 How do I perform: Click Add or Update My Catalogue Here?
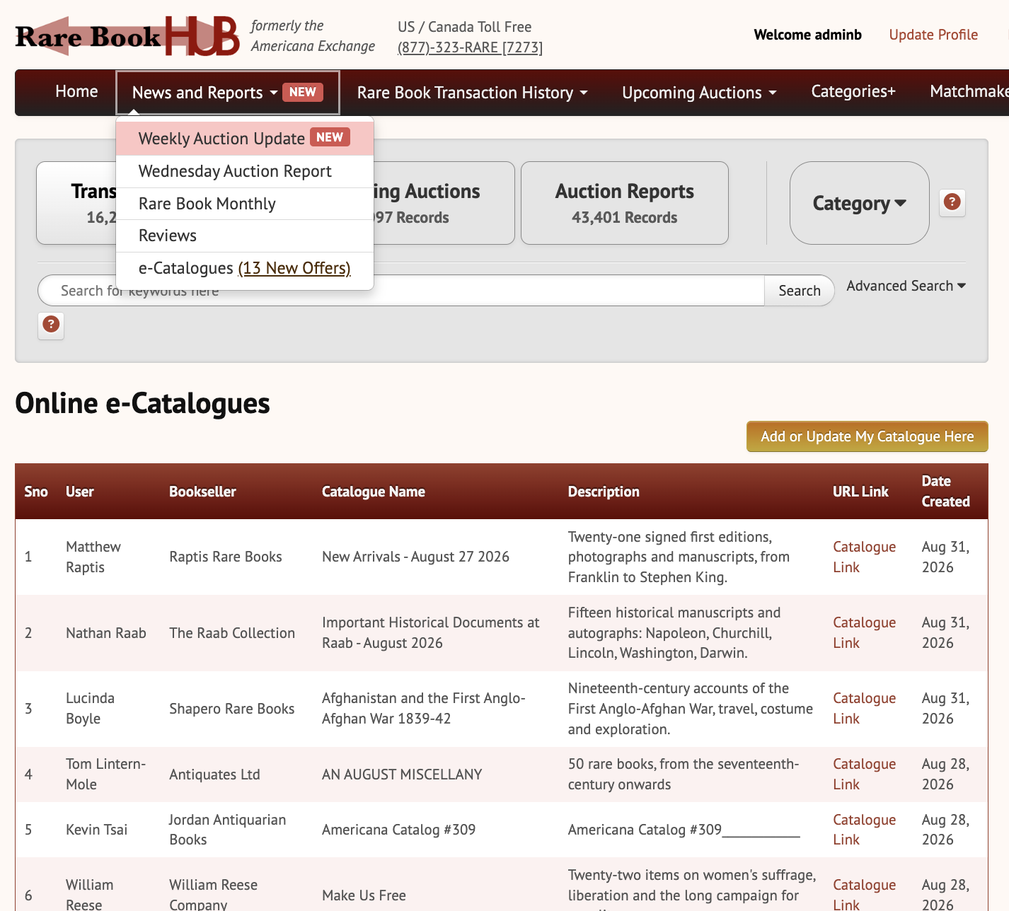click(867, 436)
